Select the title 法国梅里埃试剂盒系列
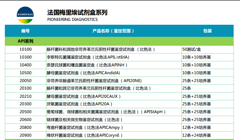 point(77,12)
